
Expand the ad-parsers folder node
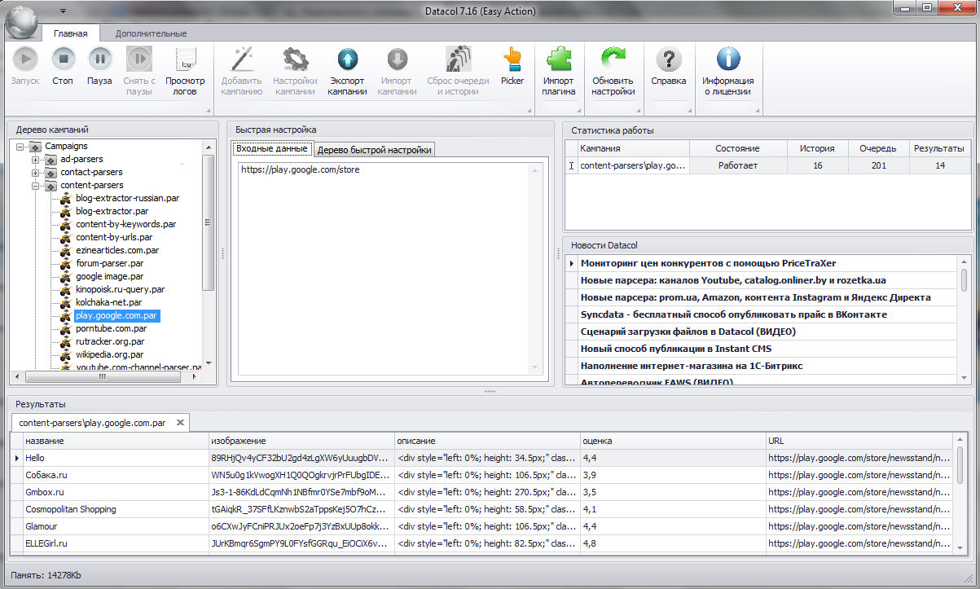36,160
